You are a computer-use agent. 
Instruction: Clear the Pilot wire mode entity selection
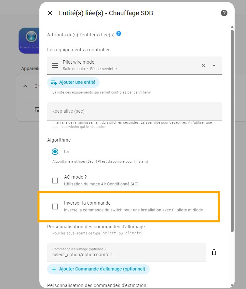[203, 66]
